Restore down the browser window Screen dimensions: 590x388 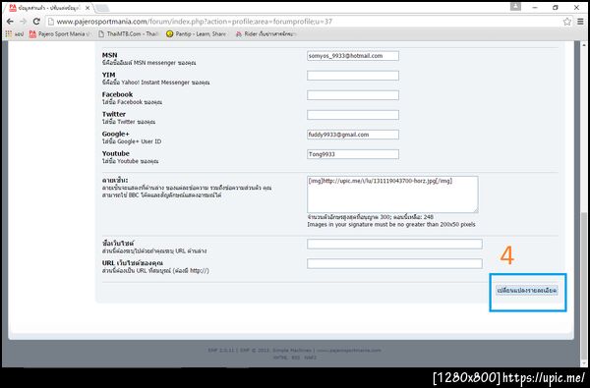[556, 7]
